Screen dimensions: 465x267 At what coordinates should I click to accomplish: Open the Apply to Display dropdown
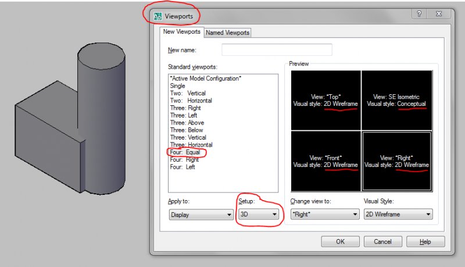(x=201, y=215)
